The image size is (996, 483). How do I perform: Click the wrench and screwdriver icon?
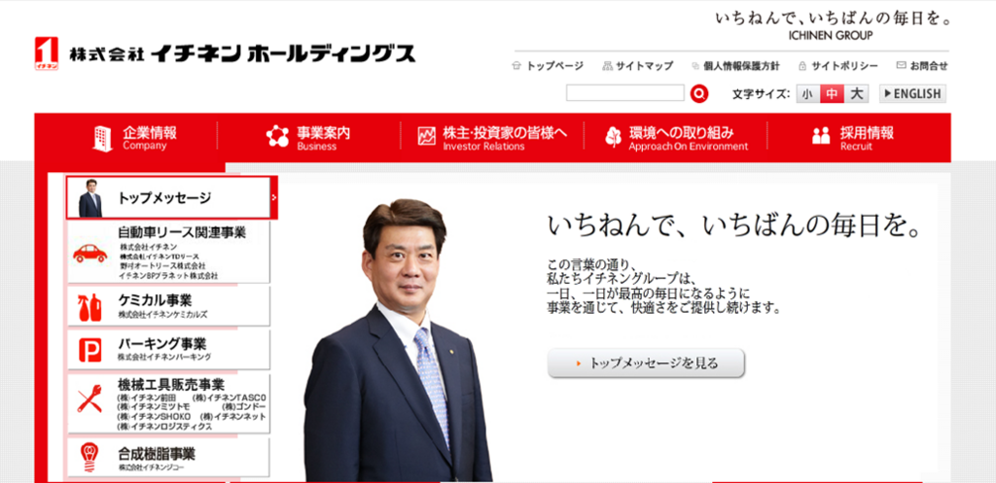[89, 399]
